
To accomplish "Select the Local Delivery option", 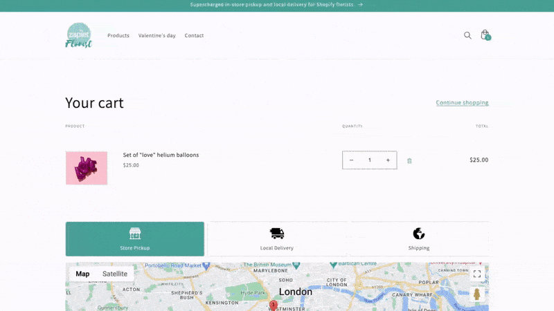I will 277,238.
